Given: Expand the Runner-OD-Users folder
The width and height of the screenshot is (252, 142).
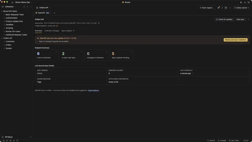Looking at the screenshot, I should tap(4, 32).
